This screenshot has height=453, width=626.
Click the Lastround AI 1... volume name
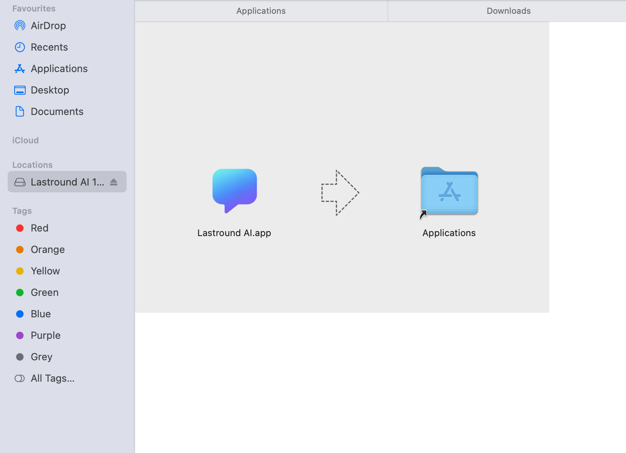coord(68,182)
